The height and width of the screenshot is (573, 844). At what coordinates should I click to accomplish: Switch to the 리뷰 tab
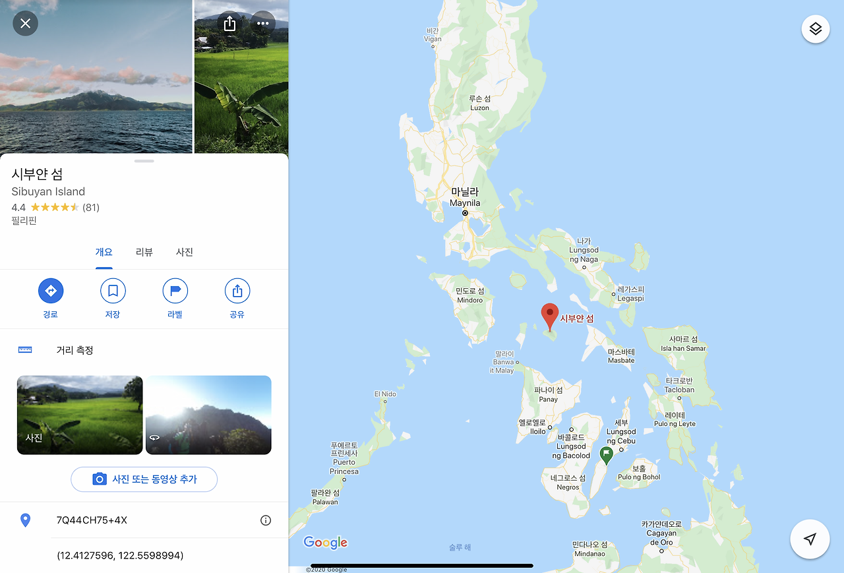point(144,252)
